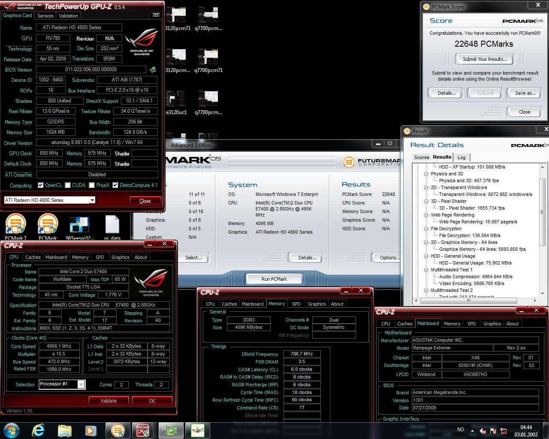Click the Run PCMark button

point(274,279)
